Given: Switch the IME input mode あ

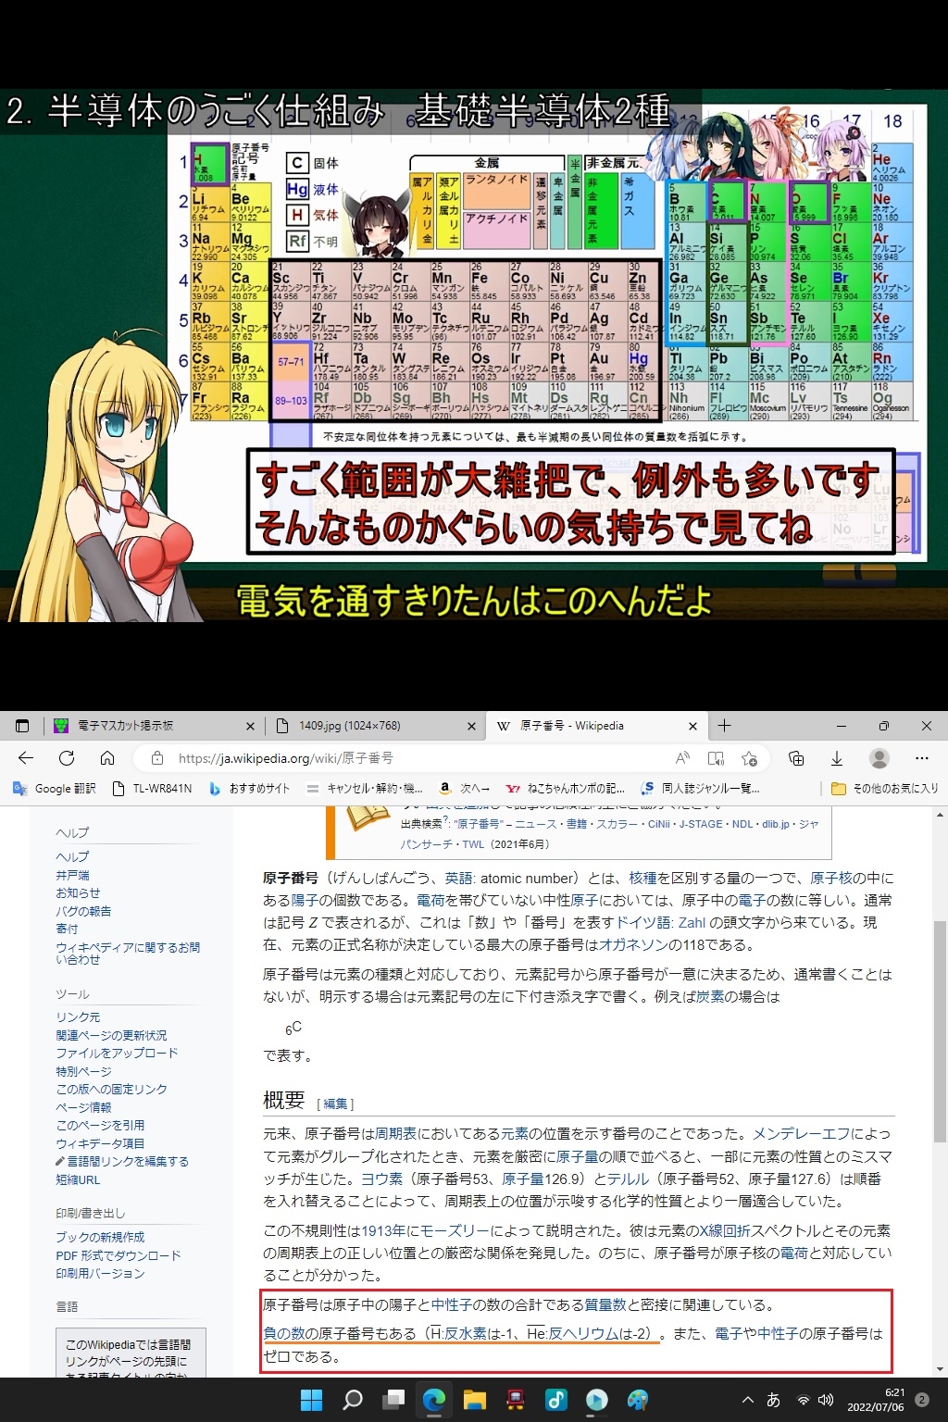Looking at the screenshot, I should click(x=774, y=1400).
